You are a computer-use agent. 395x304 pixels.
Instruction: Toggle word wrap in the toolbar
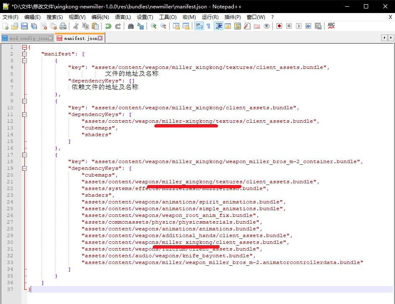tap(199, 26)
